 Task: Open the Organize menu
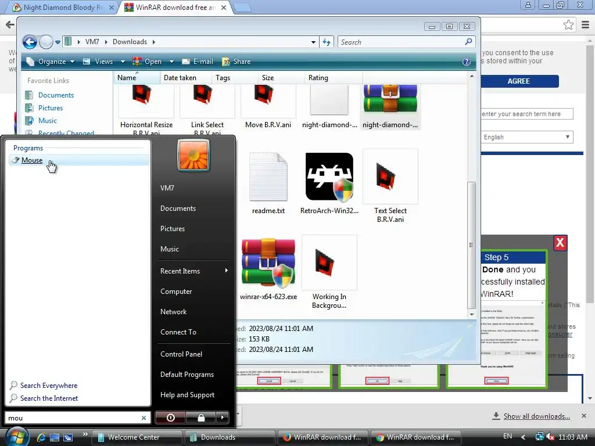coord(50,62)
